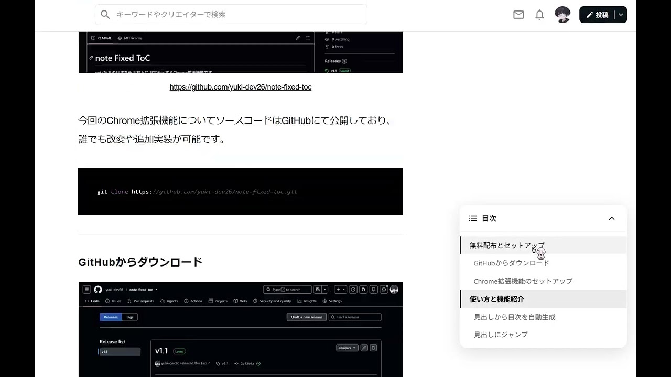The image size is (671, 377).
Task: Open the user profile avatar
Action: coord(562,15)
